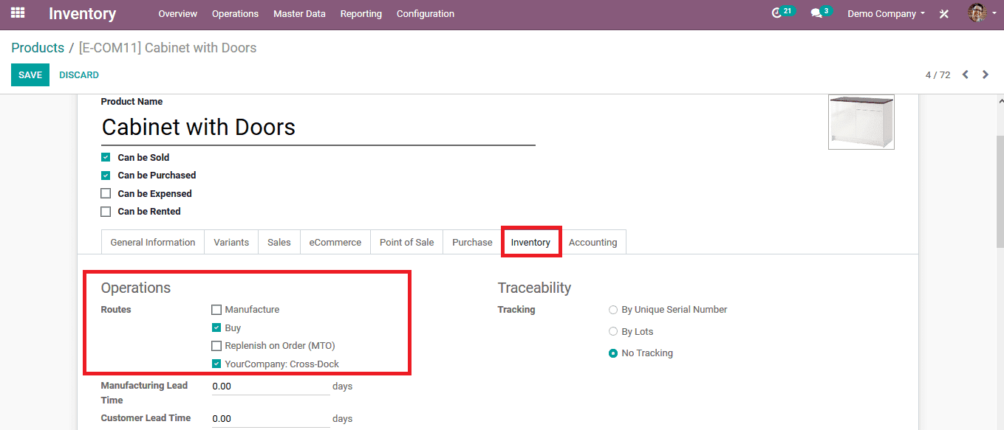The width and height of the screenshot is (1004, 430).
Task: Edit the Customer Lead Time field
Action: 271,418
